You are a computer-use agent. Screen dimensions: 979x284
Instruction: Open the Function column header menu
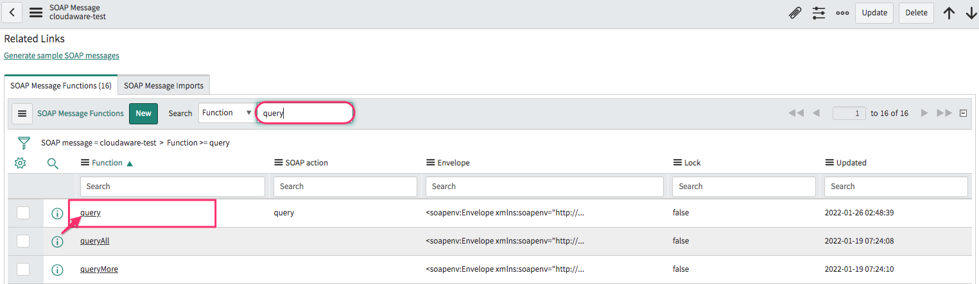pos(85,163)
